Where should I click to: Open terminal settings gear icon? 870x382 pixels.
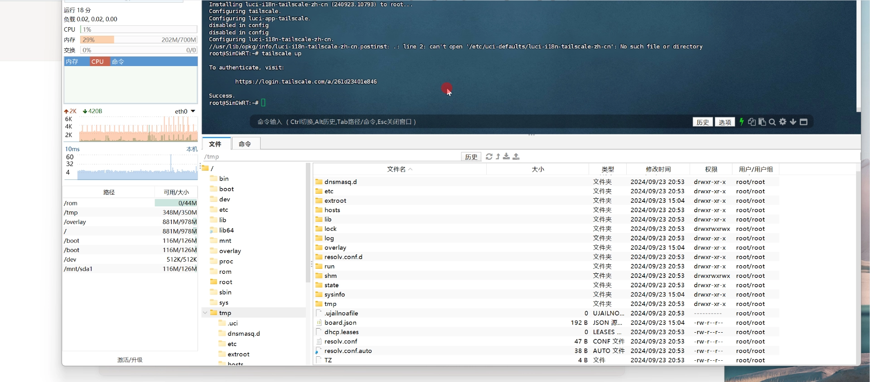(783, 122)
